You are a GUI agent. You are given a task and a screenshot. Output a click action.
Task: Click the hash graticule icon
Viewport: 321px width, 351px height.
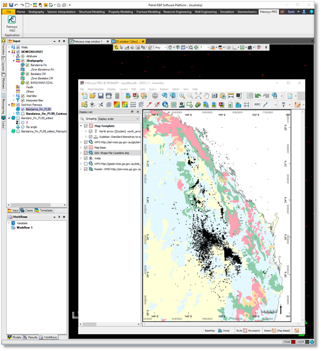coord(246,104)
